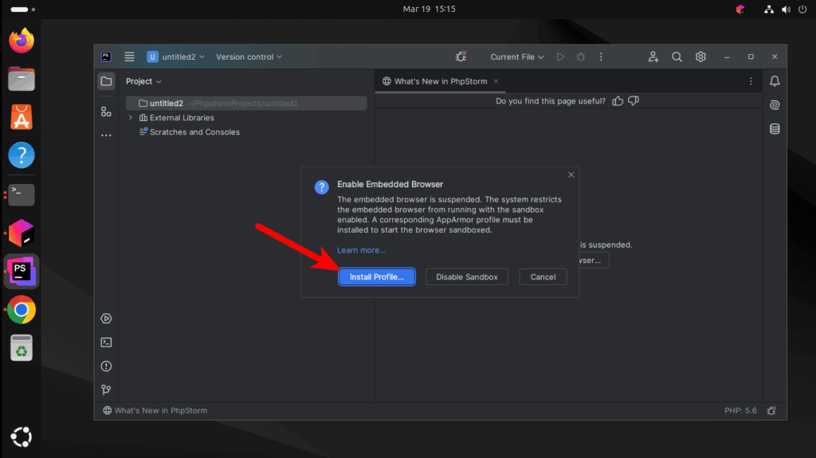Viewport: 816px width, 458px height.
Task: Open the Current File run configuration dropdown
Action: [516, 57]
